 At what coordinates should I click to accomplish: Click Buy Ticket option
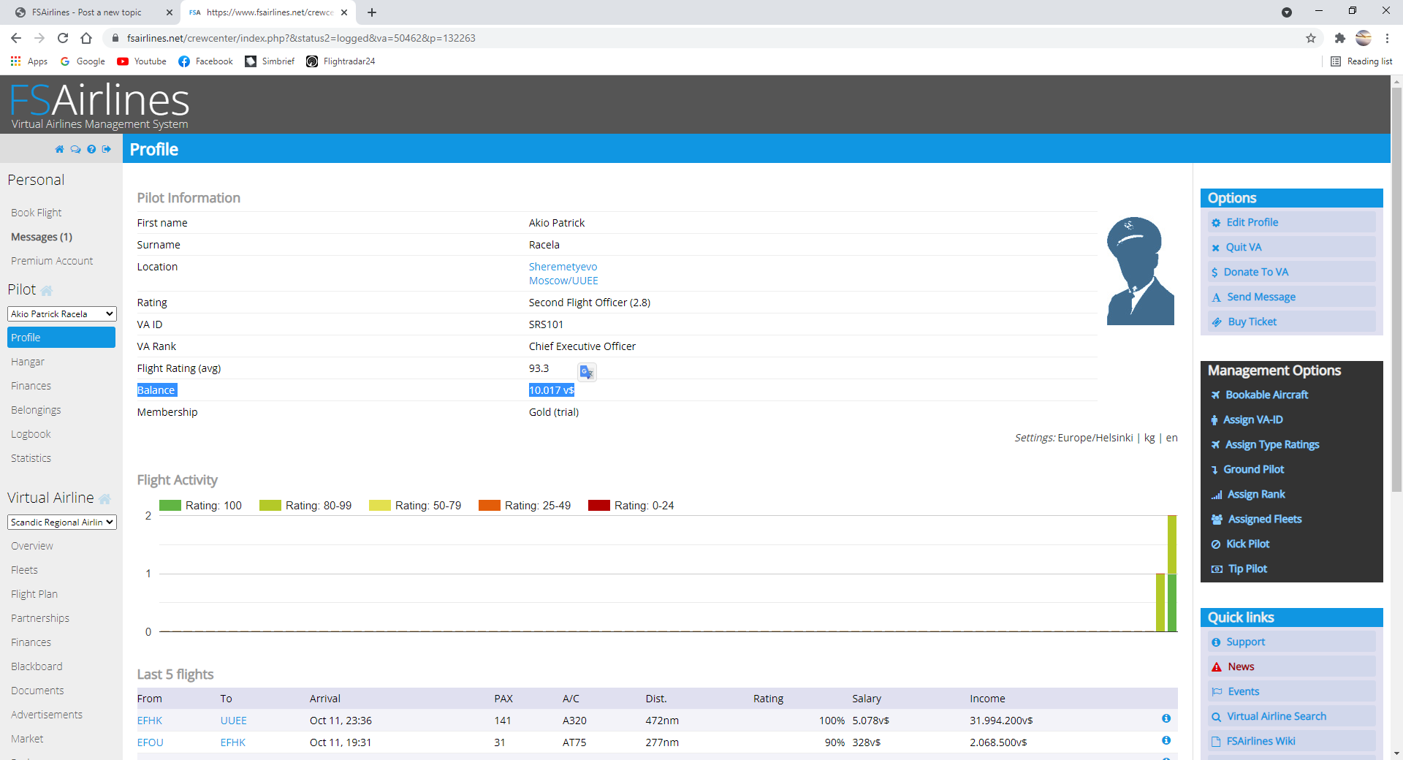(1291, 322)
